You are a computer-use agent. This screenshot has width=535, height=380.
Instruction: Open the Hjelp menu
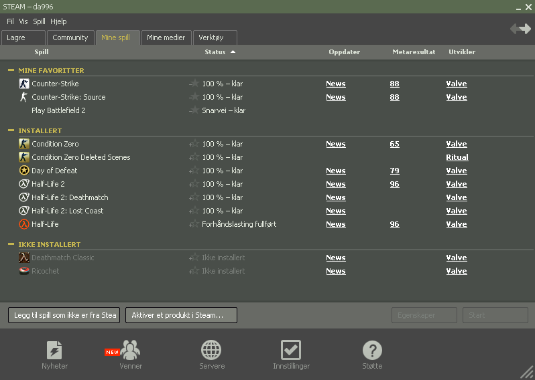click(58, 21)
